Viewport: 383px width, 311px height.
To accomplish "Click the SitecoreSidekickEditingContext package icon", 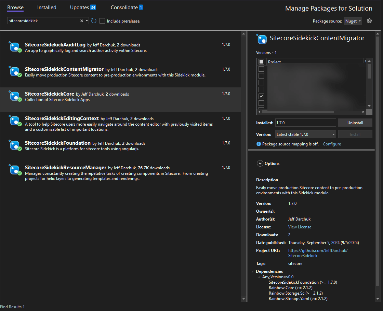I will click(15, 121).
